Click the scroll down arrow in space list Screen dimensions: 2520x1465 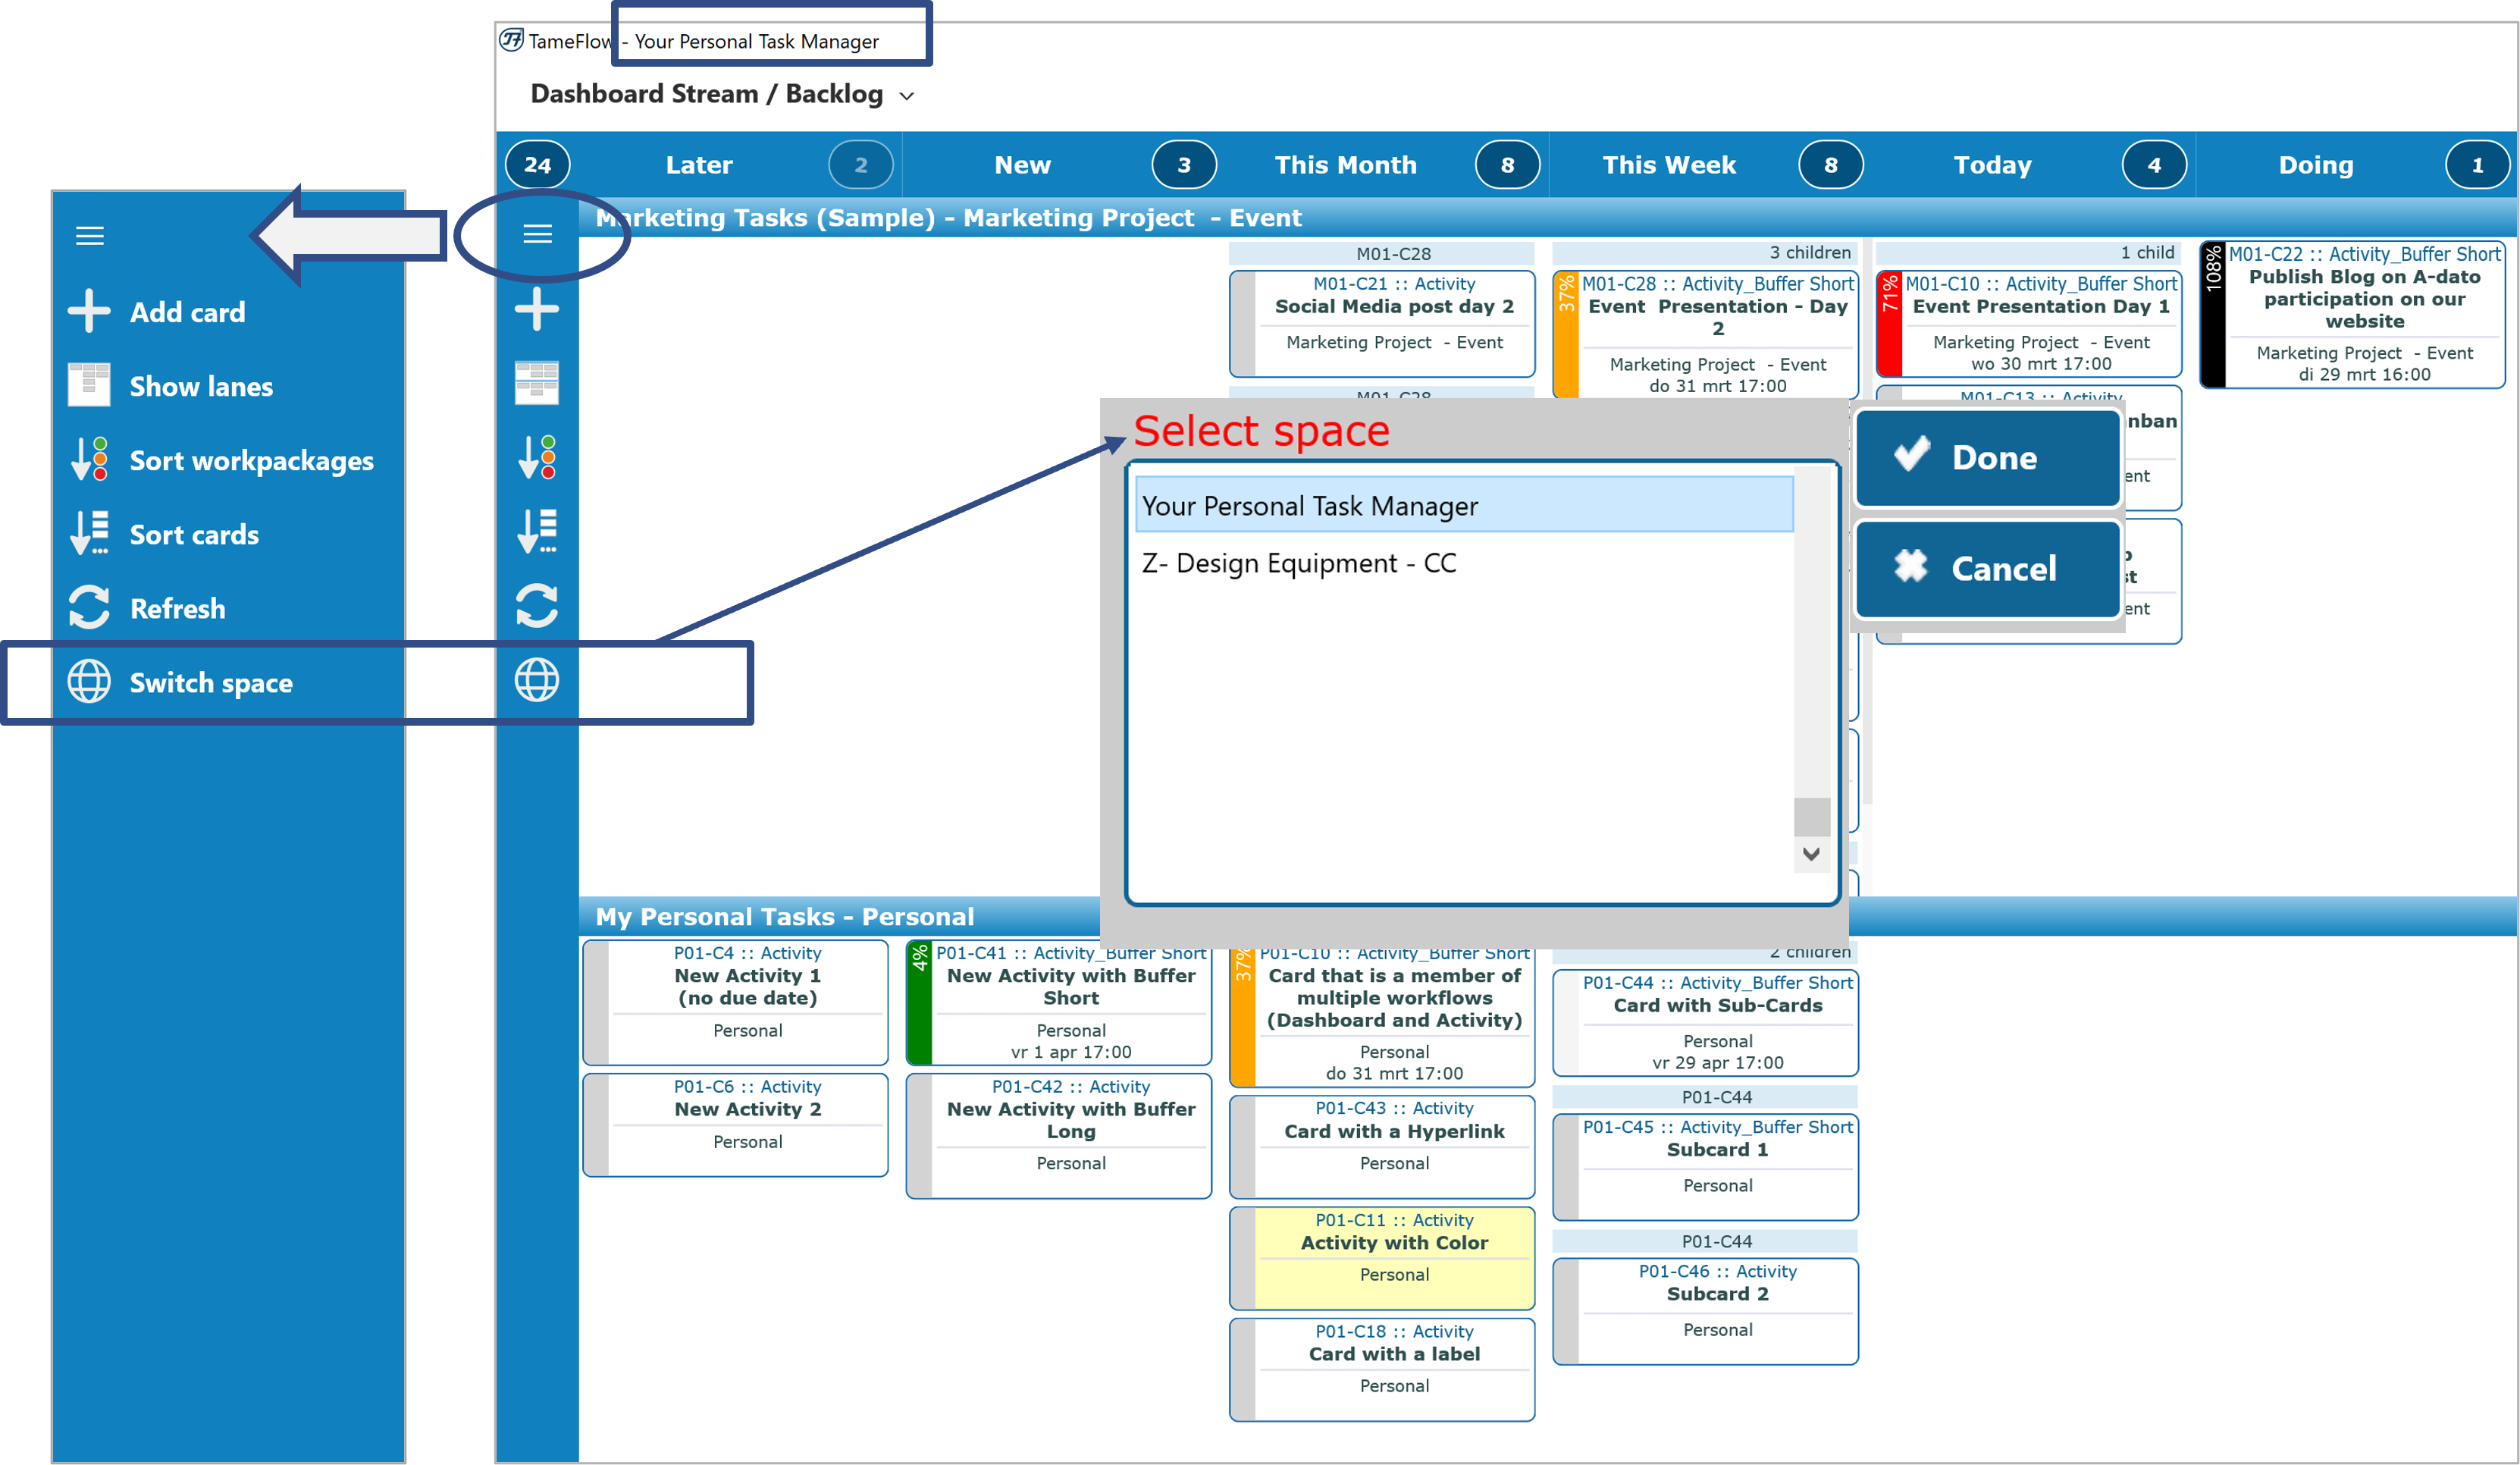point(1811,854)
